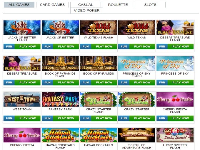Click the Hawaii Cocktails Flash title link
Image resolution: width=200 pixels, height=150 pixels.
click(x=60, y=146)
